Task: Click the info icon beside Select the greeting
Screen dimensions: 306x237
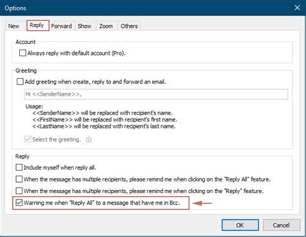Action: coord(88,139)
